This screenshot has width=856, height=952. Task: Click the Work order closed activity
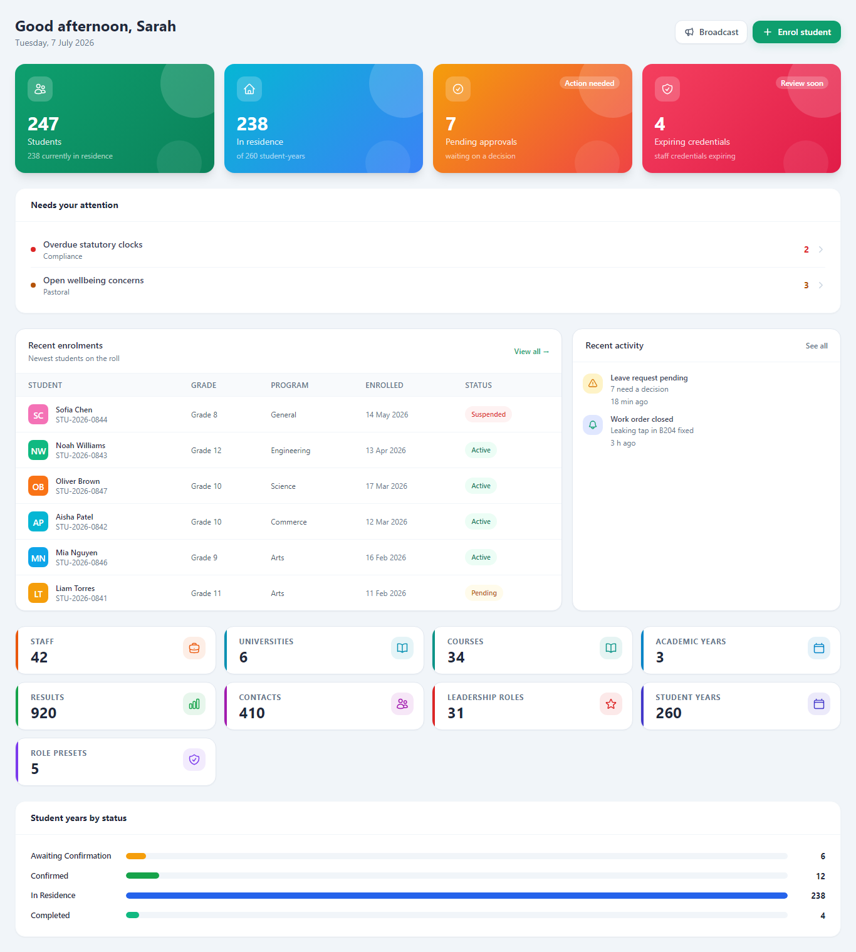pos(706,431)
